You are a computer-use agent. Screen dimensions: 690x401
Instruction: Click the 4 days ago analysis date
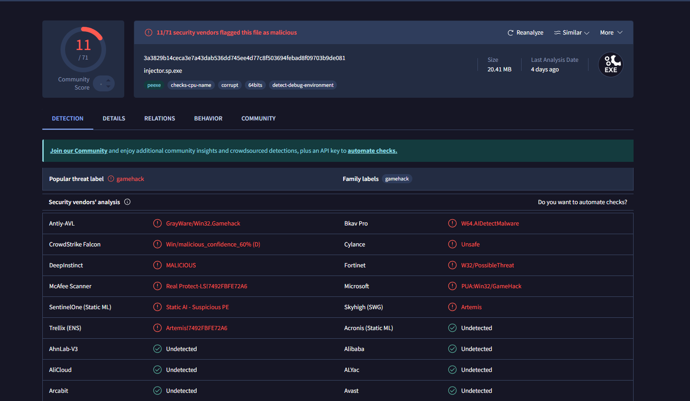click(545, 70)
